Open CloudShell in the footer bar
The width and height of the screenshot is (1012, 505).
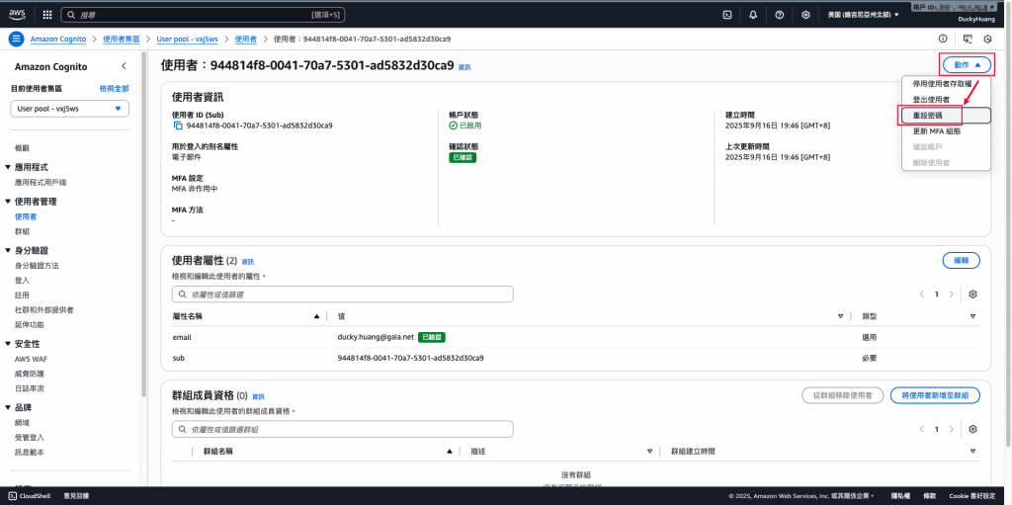pos(27,496)
